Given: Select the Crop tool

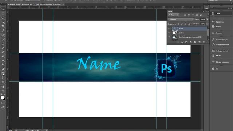Looking at the screenshot, I should pyautogui.click(x=3, y=26).
